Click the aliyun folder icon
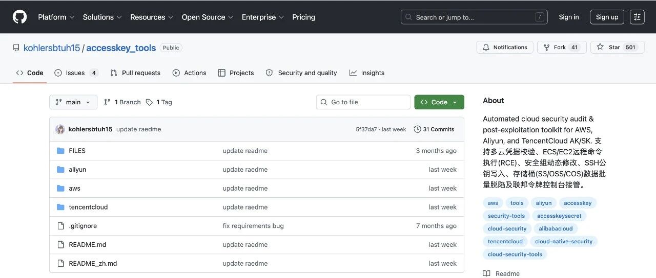Viewport: 656px width, 278px height. (x=60, y=170)
